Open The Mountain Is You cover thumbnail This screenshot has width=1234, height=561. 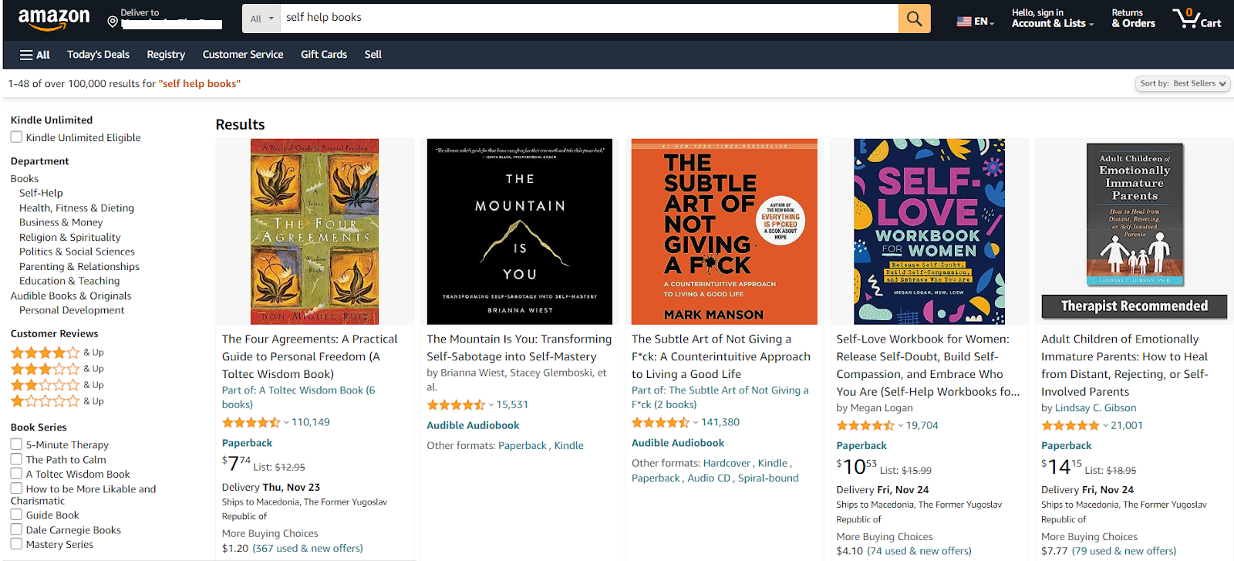click(520, 231)
